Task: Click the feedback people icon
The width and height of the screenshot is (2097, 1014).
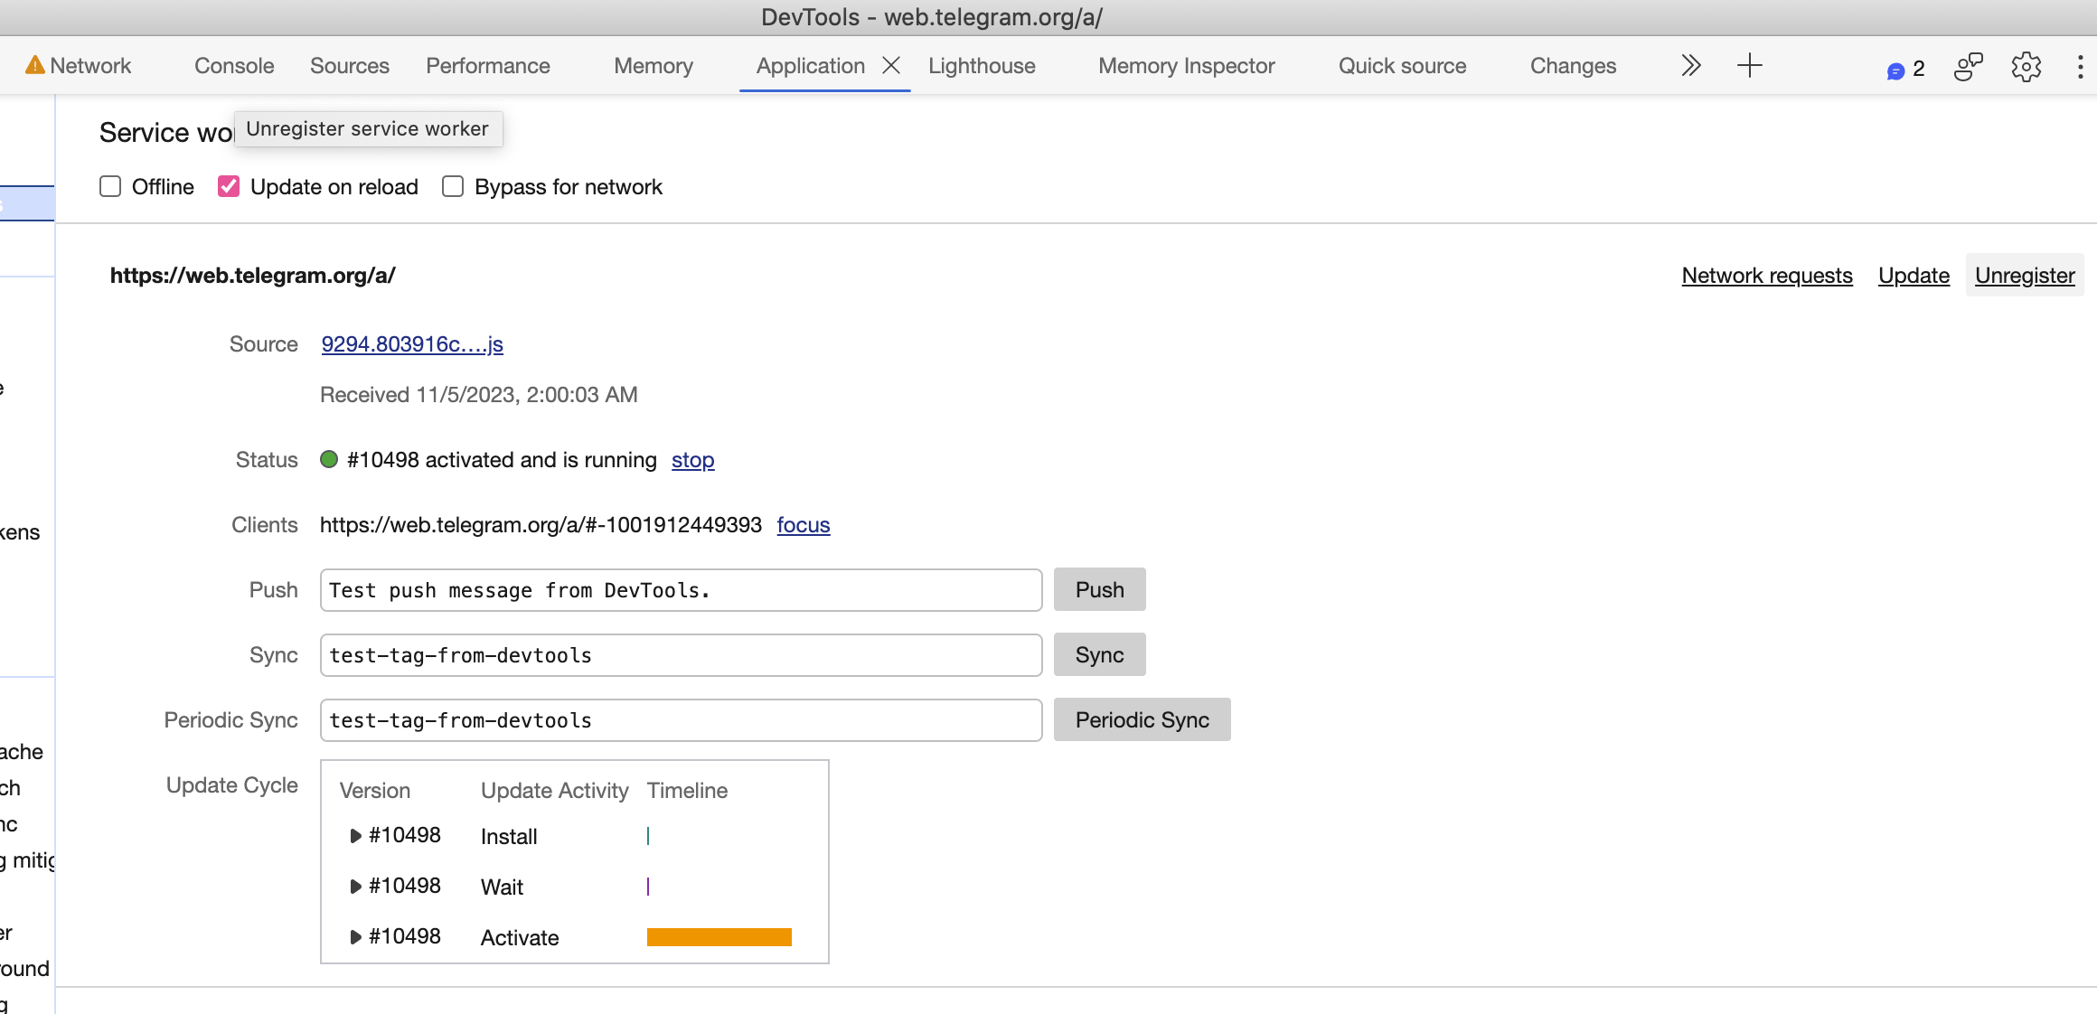Action: [x=1968, y=66]
